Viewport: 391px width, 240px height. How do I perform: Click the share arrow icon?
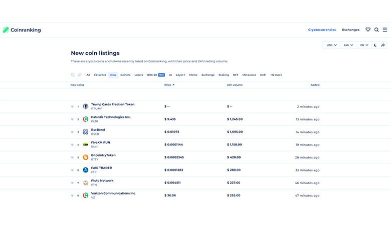point(383,45)
